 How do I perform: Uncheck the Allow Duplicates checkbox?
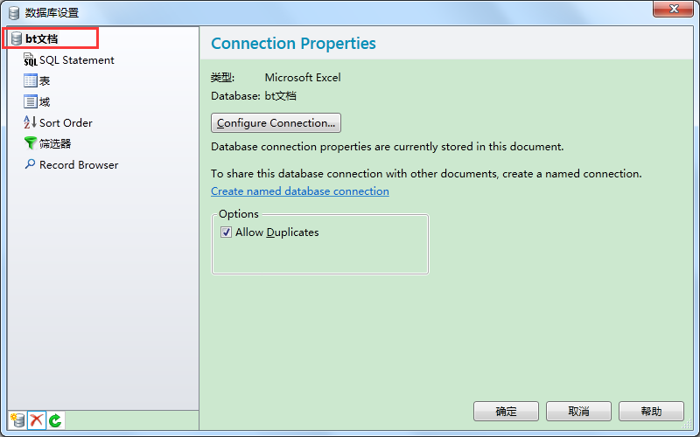(x=226, y=232)
